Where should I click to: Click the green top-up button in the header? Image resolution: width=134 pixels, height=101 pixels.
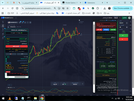pyautogui.click(x=124, y=18)
